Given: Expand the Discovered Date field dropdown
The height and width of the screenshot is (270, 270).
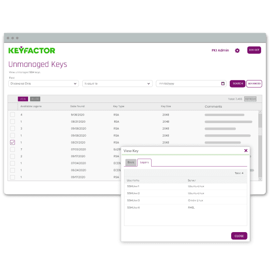Looking at the screenshot, I should (x=44, y=83).
